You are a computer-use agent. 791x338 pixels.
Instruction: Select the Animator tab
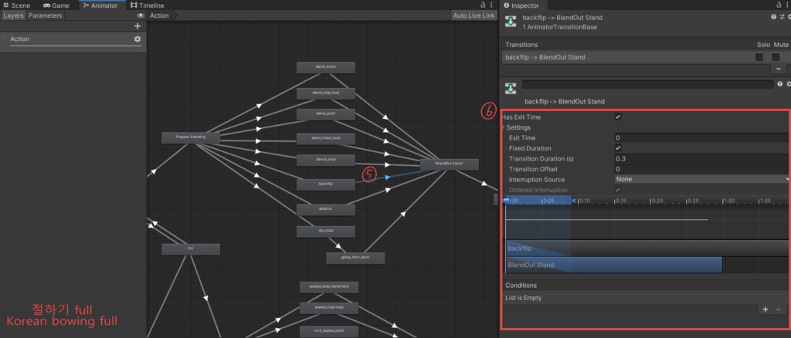pos(100,5)
